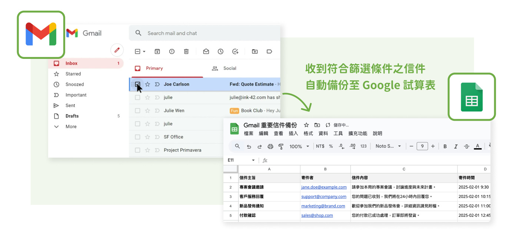Move the selected email to a folder
Image resolution: width=512 pixels, height=240 pixels.
[255, 51]
